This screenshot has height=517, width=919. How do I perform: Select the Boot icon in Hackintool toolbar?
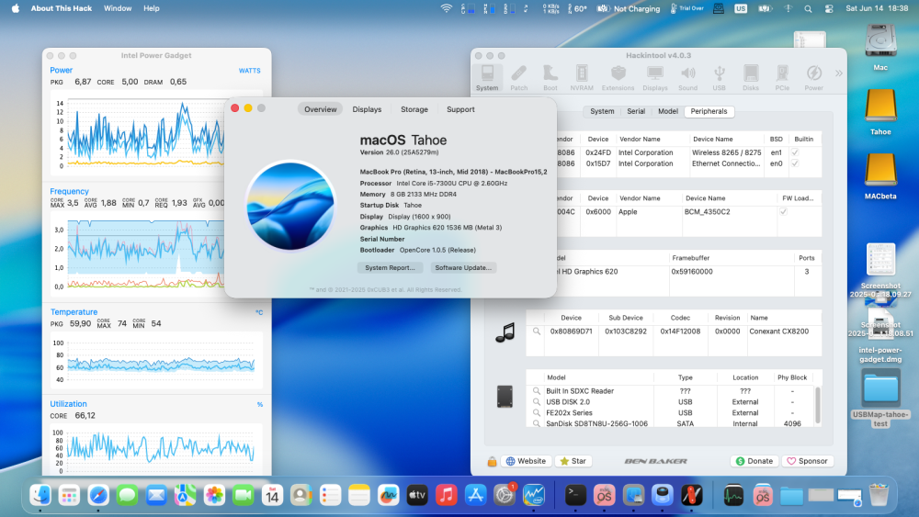[550, 77]
